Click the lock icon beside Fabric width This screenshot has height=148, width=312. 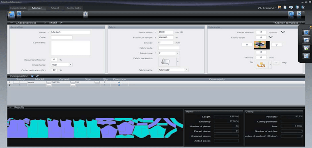[x=181, y=32]
